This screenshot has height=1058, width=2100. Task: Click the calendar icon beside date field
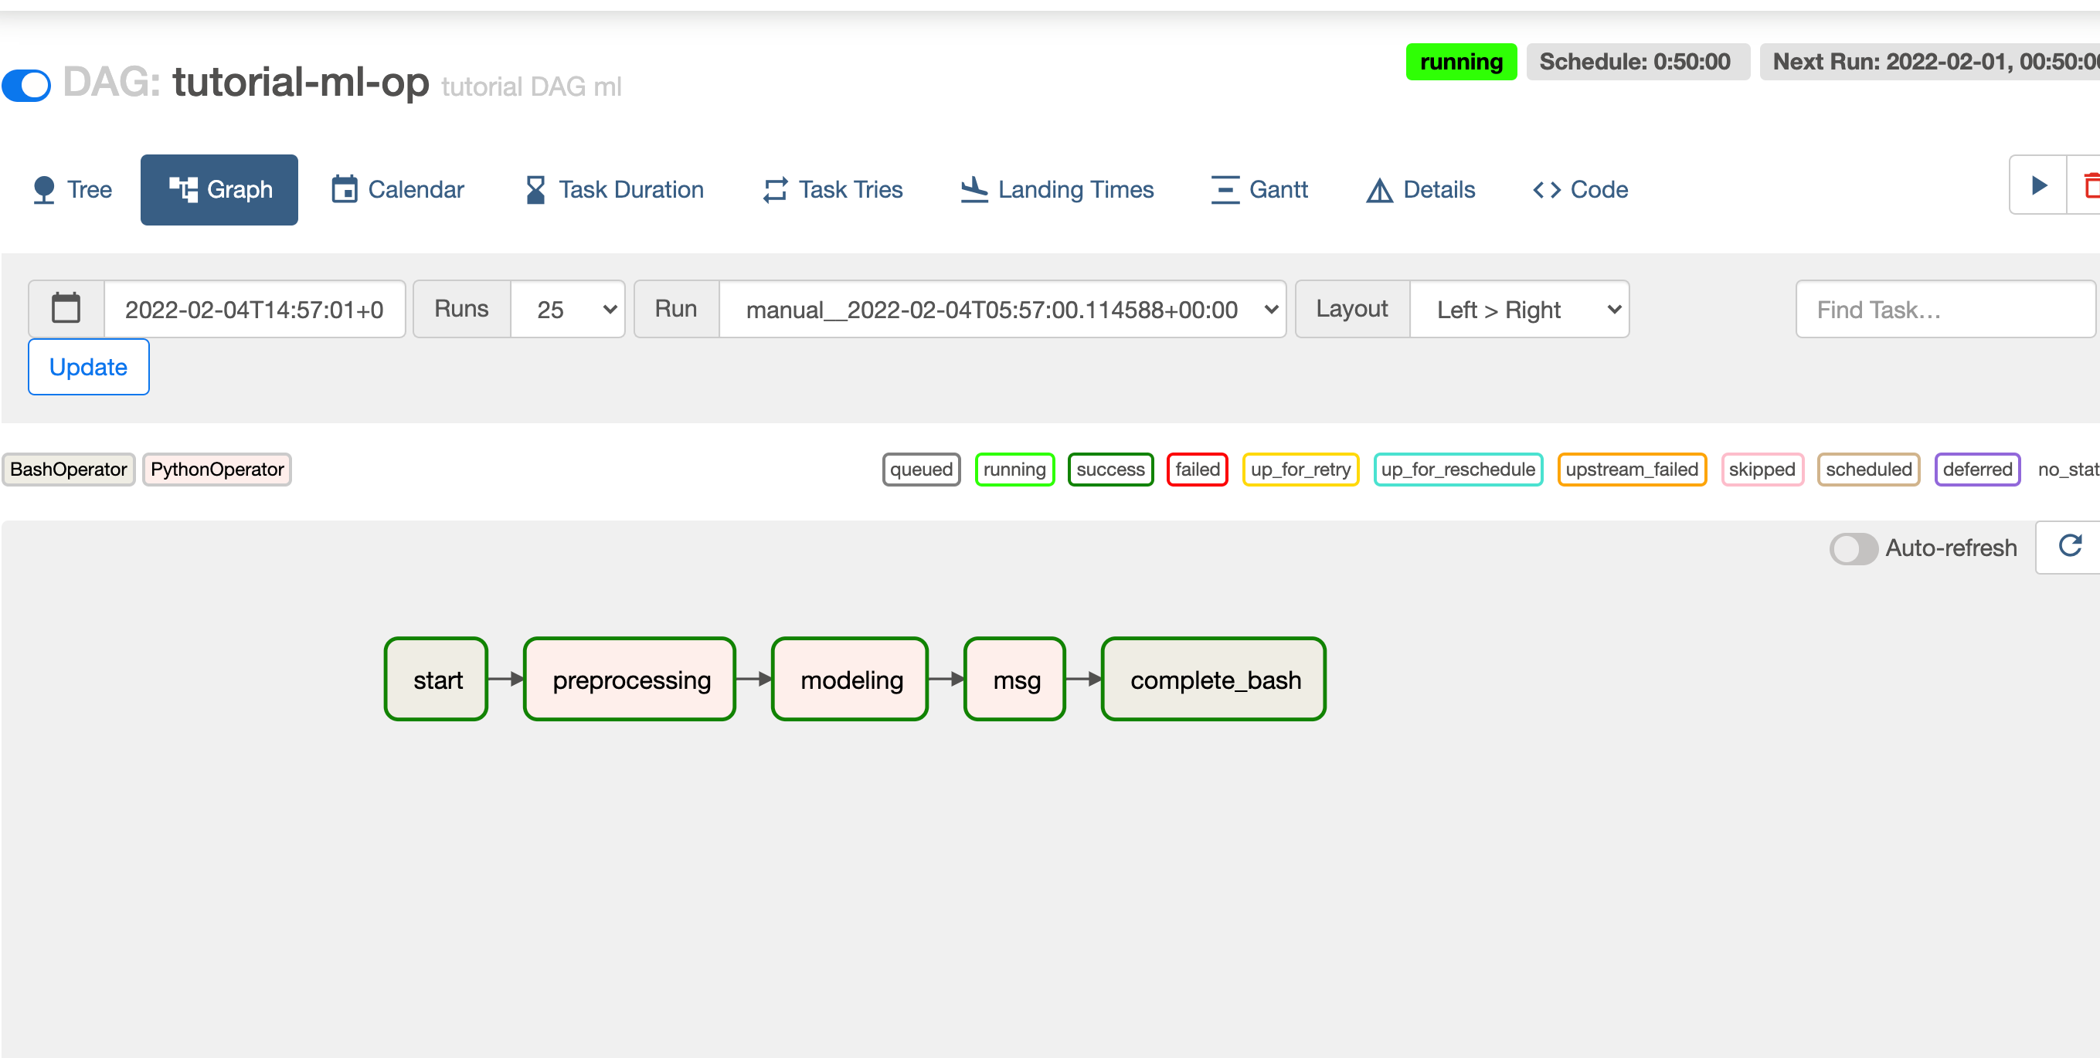(x=66, y=309)
